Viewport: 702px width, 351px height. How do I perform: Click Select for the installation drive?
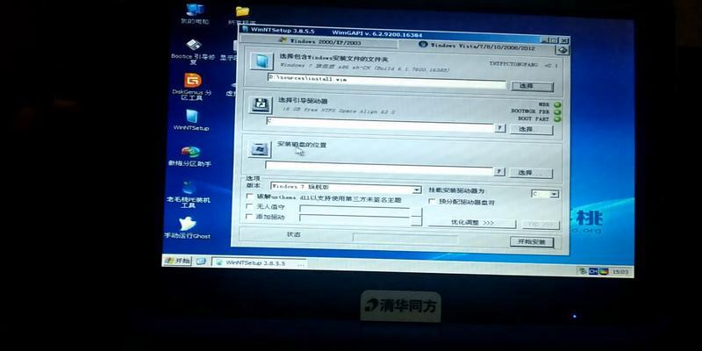pyautogui.click(x=531, y=173)
